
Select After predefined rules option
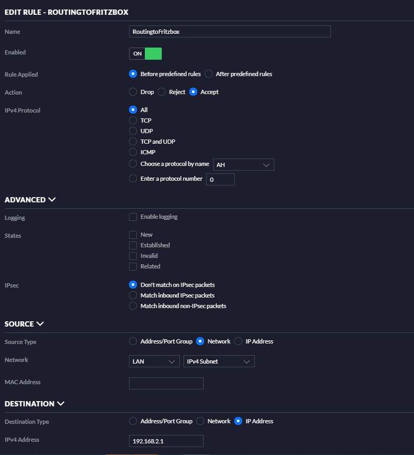pos(208,74)
